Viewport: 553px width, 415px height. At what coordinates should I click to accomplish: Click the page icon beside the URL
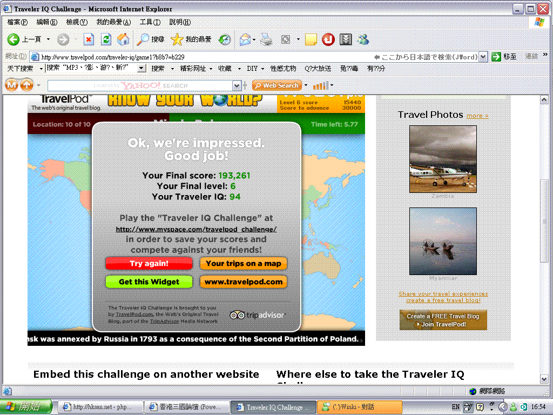[x=35, y=56]
